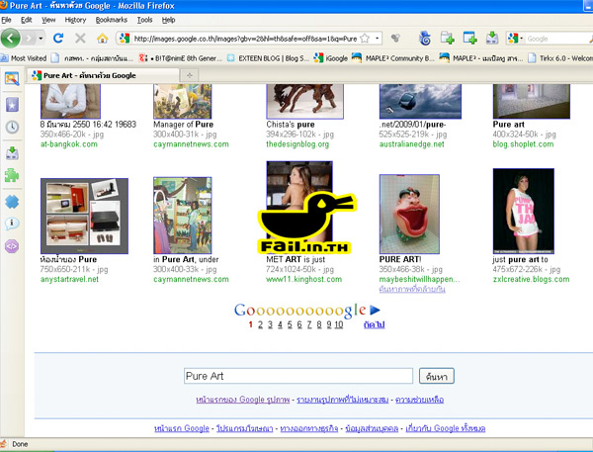This screenshot has width=593, height=452.
Task: Click the blue swirl toolbar icon
Action: pos(425,39)
